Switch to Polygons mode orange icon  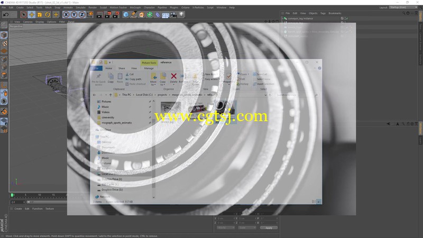[x=4, y=75]
